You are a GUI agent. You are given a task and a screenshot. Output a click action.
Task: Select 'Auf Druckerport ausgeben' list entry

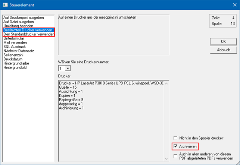pos(23,18)
